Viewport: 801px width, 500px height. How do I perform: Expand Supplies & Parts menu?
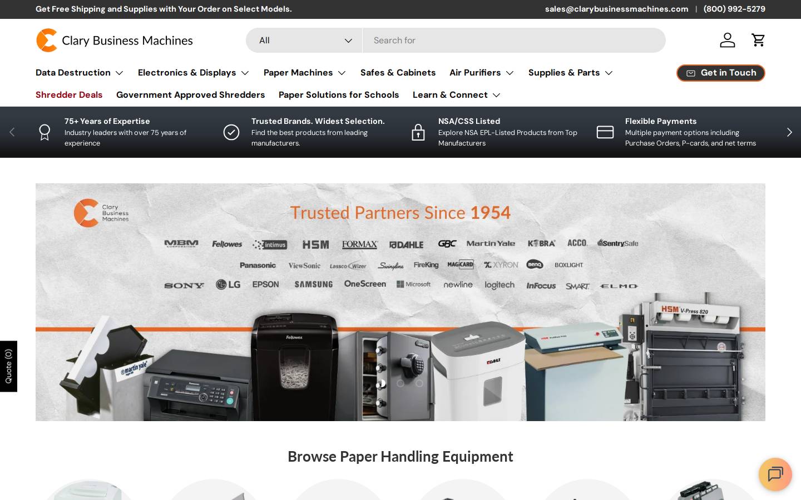pyautogui.click(x=571, y=73)
